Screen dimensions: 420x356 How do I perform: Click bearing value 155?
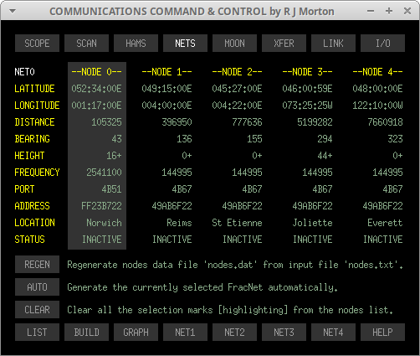click(x=254, y=139)
